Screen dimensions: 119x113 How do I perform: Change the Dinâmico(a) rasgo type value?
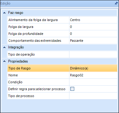93,68
